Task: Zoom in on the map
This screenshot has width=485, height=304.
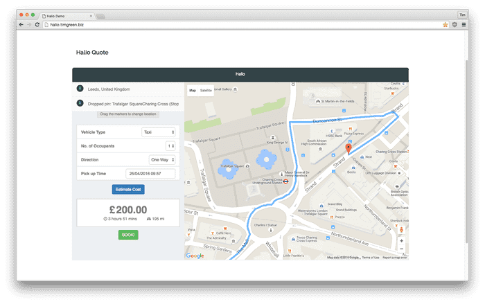Action: (401, 241)
